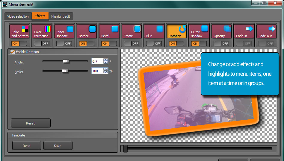The height and width of the screenshot is (161, 284).
Task: Choose the Border effect tile
Action: [x=87, y=31]
